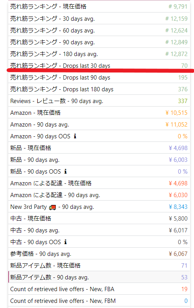The image size is (194, 308).
Task: Select the Amazon 90 days avg. row
Action: coord(99,124)
